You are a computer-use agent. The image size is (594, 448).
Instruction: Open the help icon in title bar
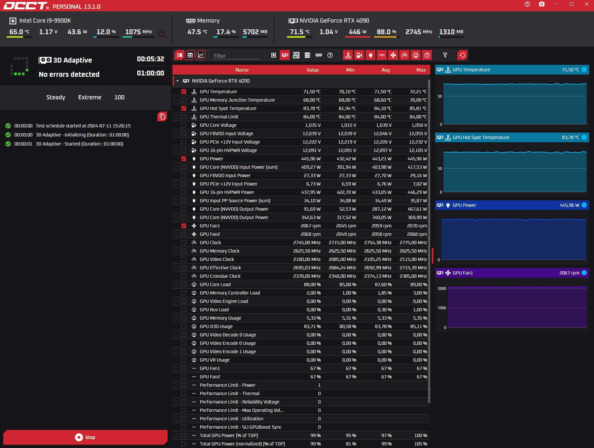coord(527,4)
